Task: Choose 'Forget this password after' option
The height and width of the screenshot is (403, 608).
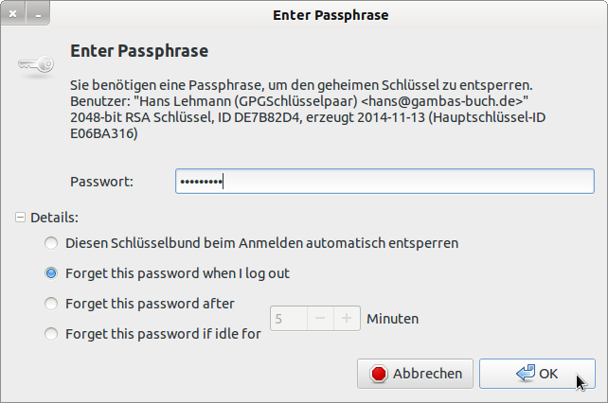Action: pyautogui.click(x=51, y=304)
